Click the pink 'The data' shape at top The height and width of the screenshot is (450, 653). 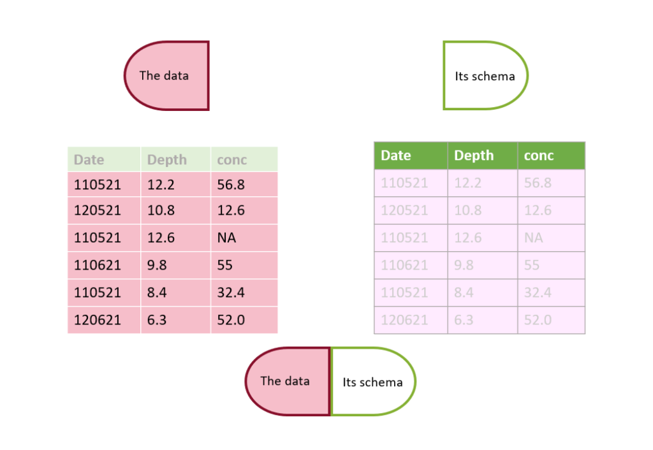[166, 76]
